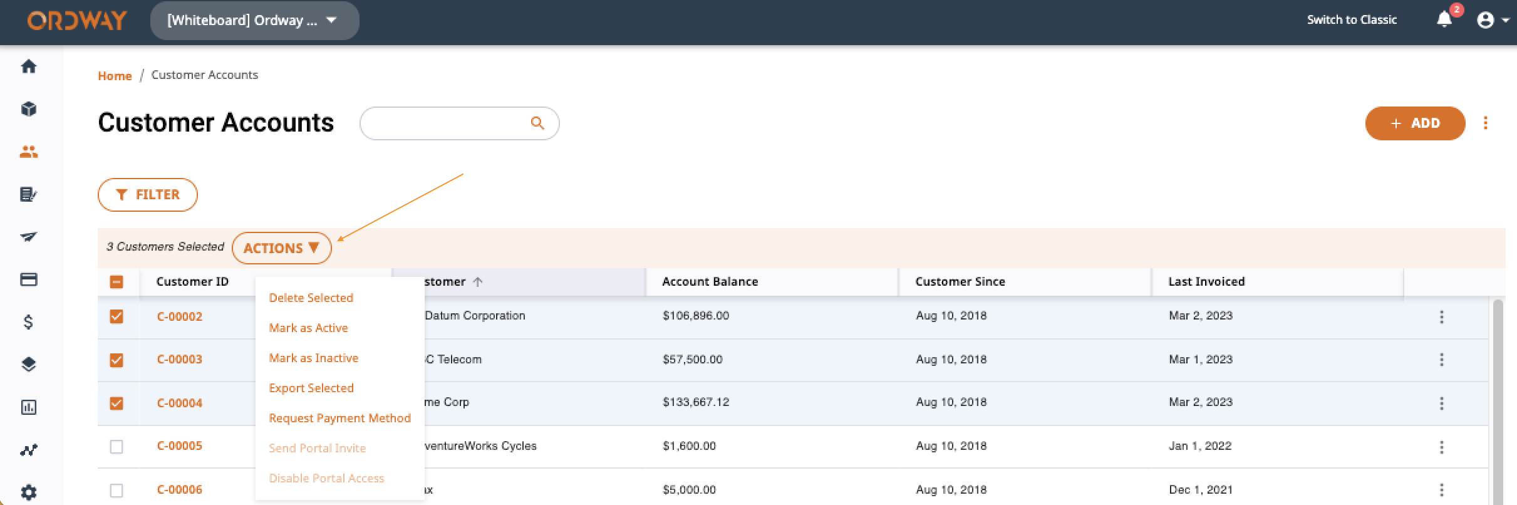Viewport: 1517px width, 505px height.
Task: Toggle the select-all header checkbox
Action: click(116, 282)
